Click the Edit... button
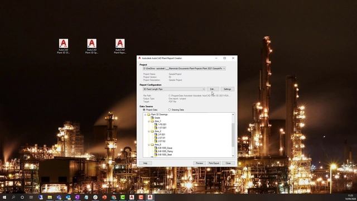 tap(213, 89)
